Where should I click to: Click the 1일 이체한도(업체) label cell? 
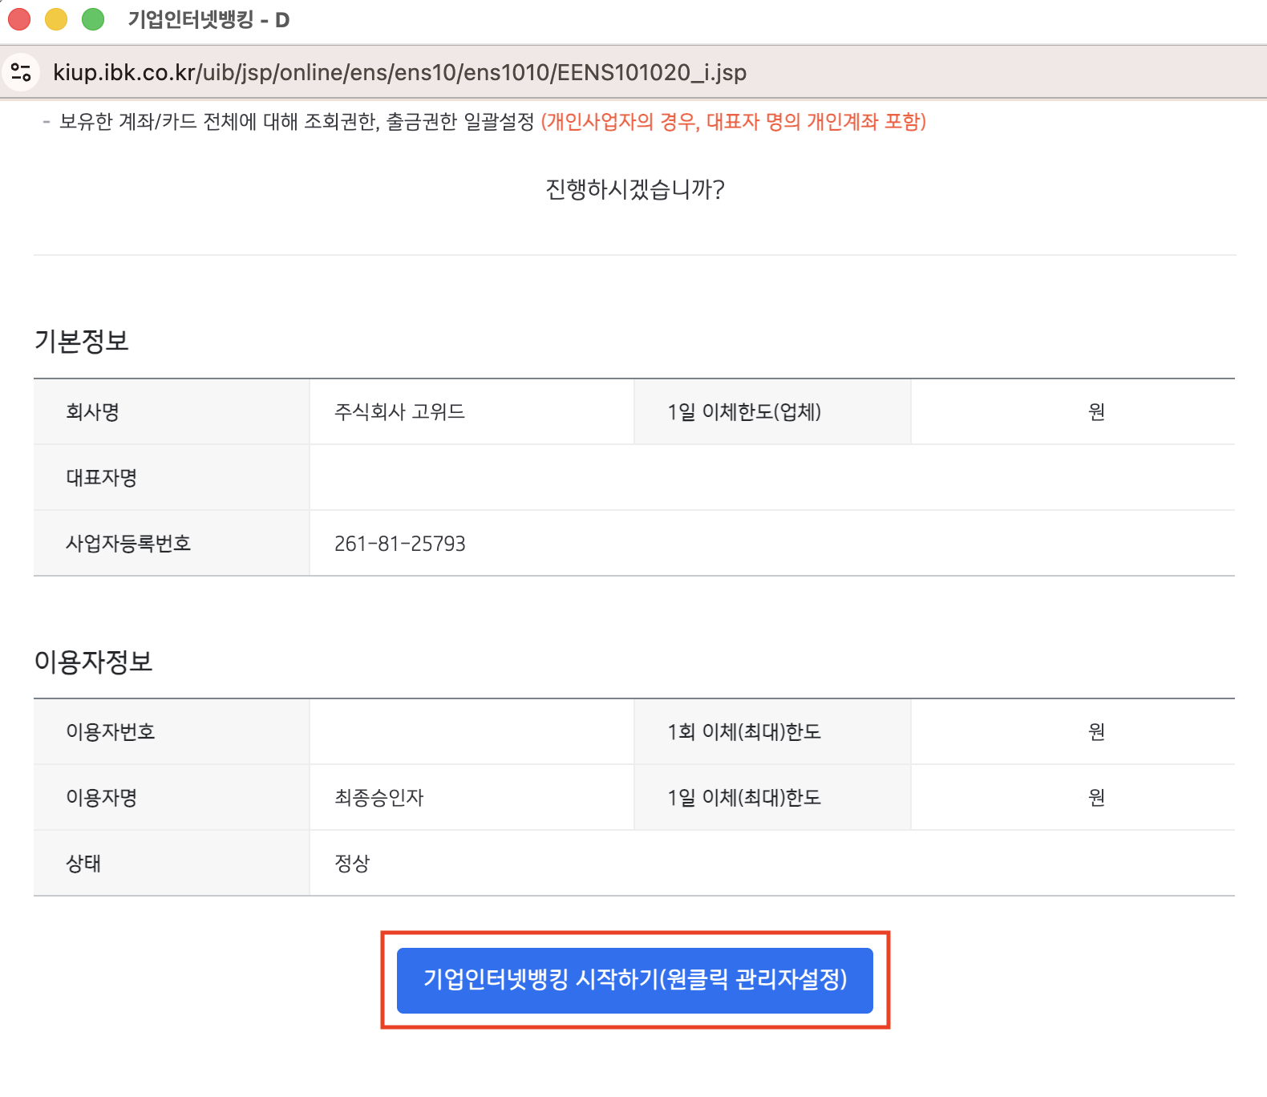[744, 412]
